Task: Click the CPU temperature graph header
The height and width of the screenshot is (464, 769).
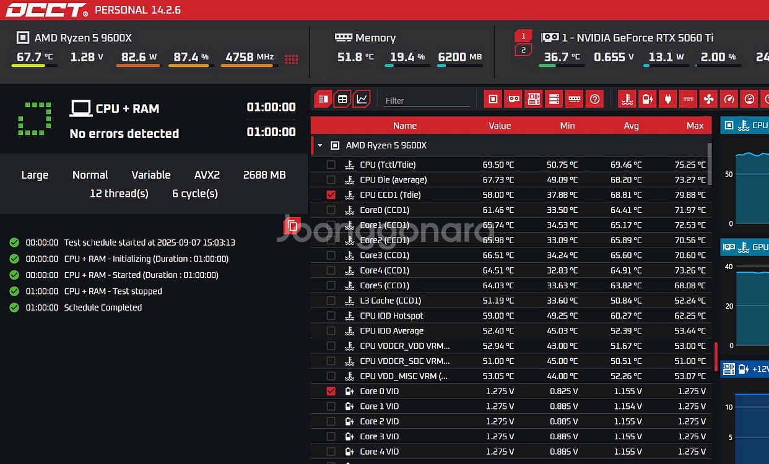Action: [745, 126]
